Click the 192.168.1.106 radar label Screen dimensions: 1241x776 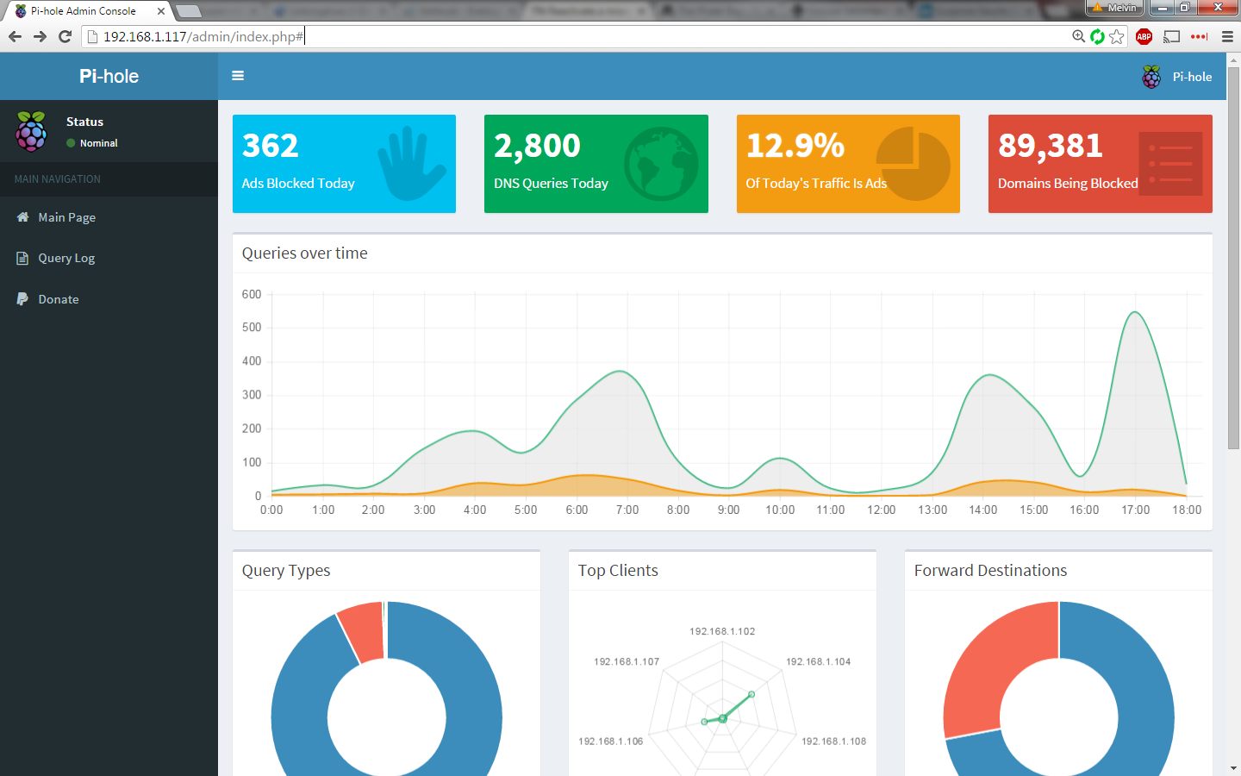point(611,742)
